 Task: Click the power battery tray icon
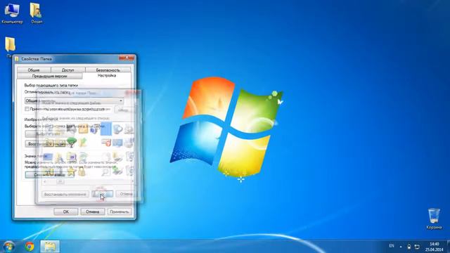[409, 247]
